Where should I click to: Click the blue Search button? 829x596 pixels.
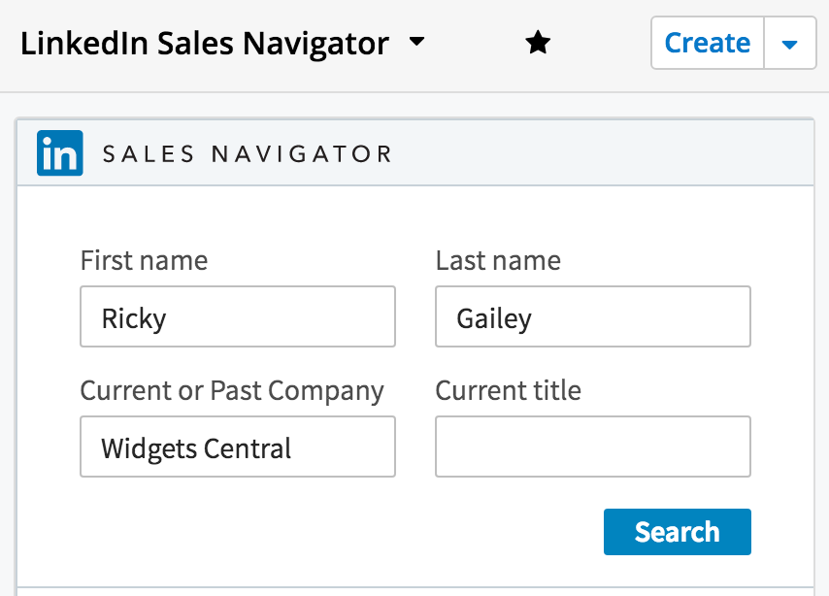pos(677,532)
